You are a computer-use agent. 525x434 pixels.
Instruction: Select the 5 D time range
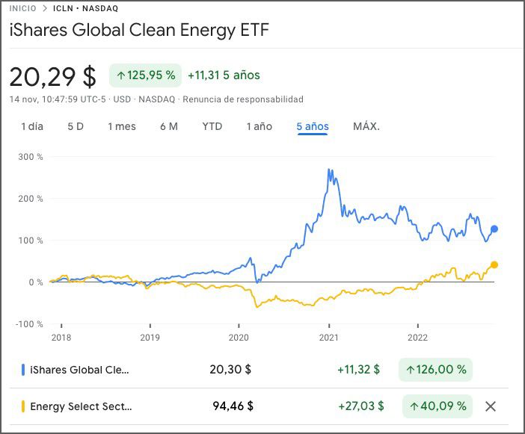pyautogui.click(x=76, y=126)
